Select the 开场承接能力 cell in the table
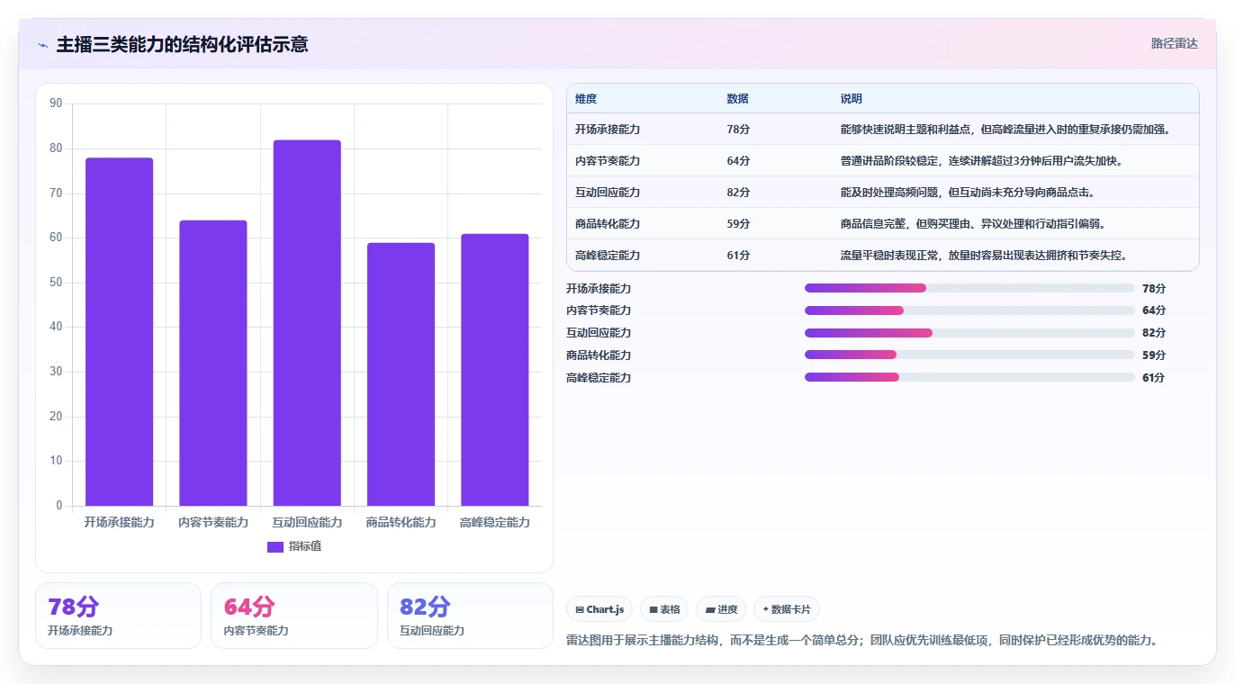Screen dimensions: 1235x684 pos(608,130)
